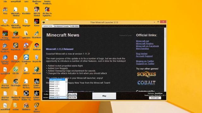Open the Version combo box showing release 1.12.1

click(58, 98)
